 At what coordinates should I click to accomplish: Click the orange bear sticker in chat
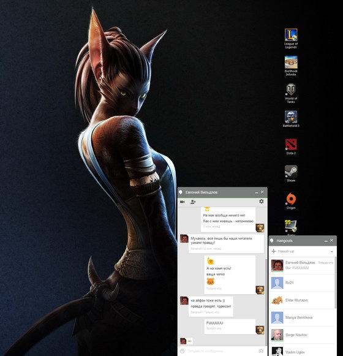211,281
